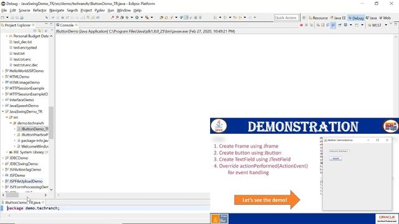Open the External Tools dropdown arrow
399x224 pixels.
click(x=151, y=17)
